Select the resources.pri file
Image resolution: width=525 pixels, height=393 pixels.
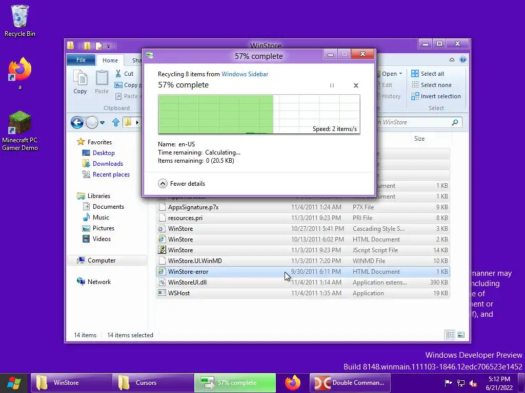[x=302, y=218]
